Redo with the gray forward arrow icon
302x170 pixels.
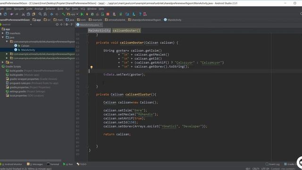[x=17, y=14]
